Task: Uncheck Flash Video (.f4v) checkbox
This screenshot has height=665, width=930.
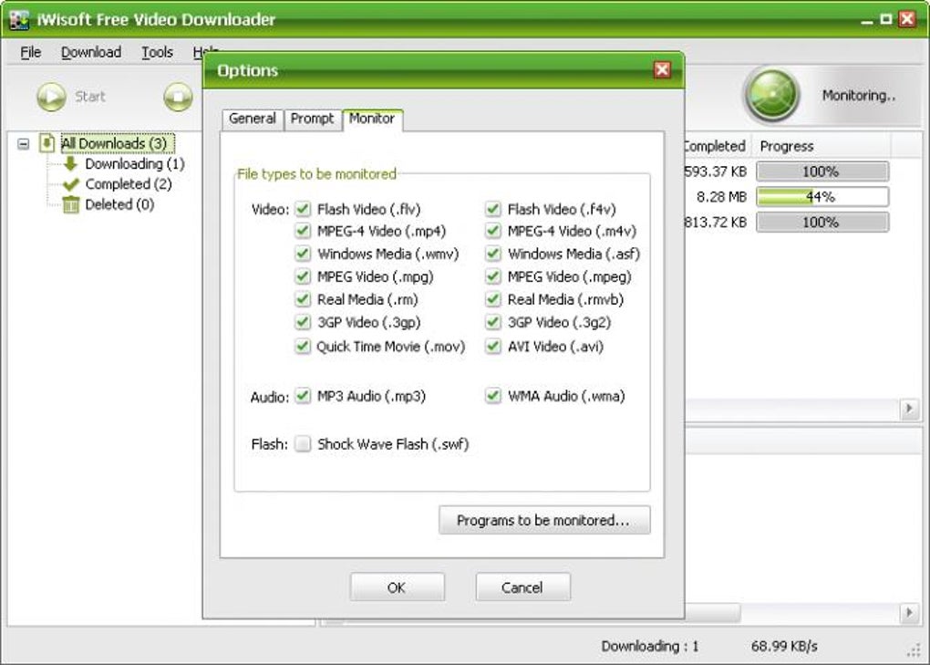Action: (493, 209)
